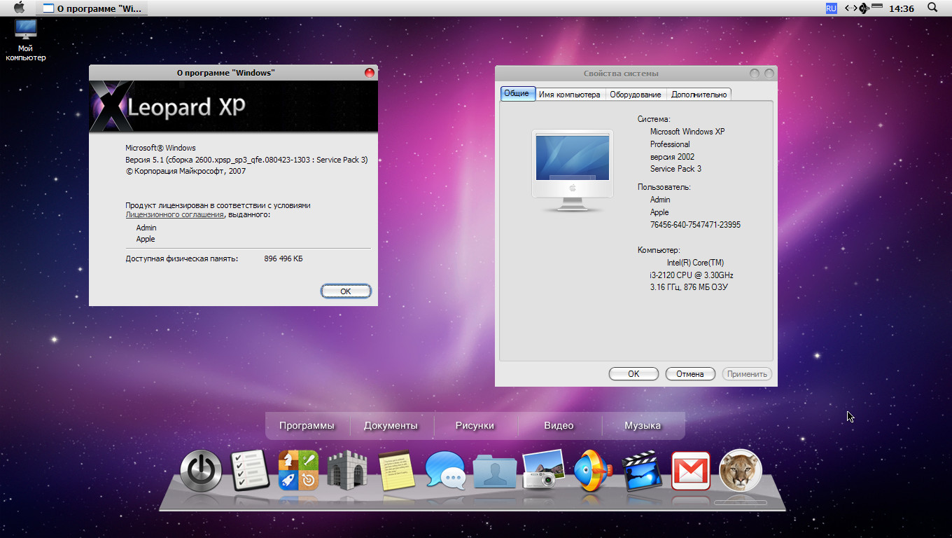Launch the castle gatekeeper dock icon
This screenshot has width=952, height=538.
click(x=347, y=470)
